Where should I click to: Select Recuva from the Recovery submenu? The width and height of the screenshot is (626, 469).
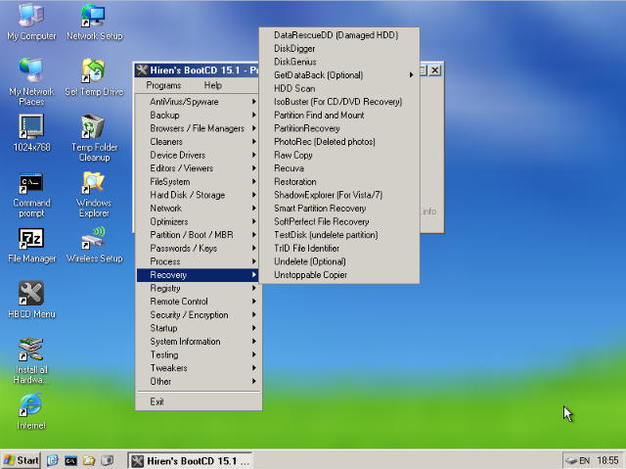click(289, 168)
